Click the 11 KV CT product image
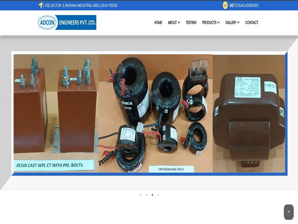Image resolution: width=298 pixels, height=224 pixels. (x=249, y=113)
